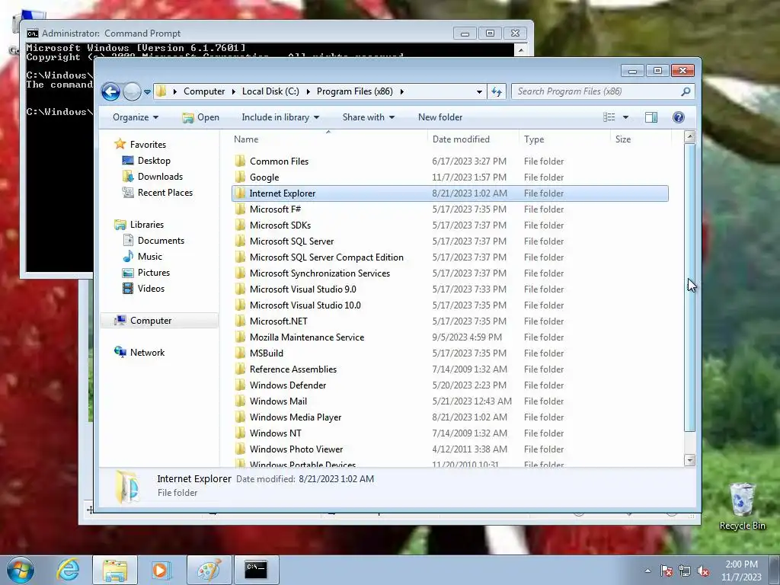Go back using the Explorer back arrow

pos(110,91)
